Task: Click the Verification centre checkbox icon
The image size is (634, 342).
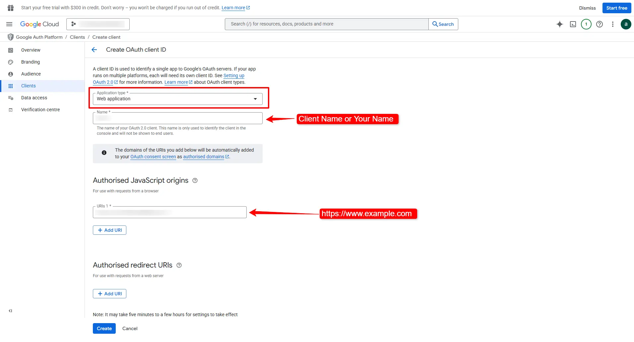Action: 11,110
